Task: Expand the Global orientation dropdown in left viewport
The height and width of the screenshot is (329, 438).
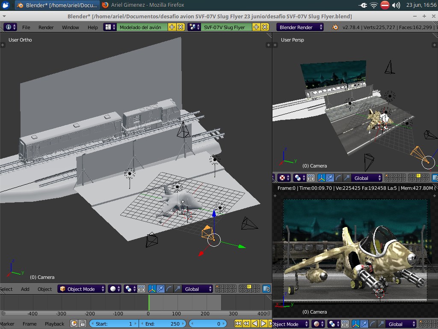Action: click(x=197, y=289)
